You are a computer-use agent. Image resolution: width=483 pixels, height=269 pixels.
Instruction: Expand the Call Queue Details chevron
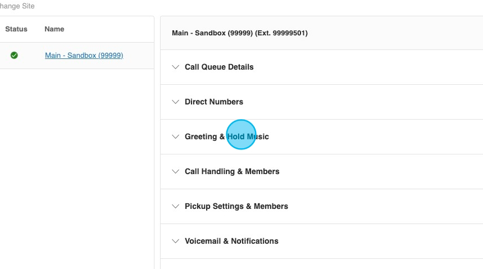click(x=175, y=67)
